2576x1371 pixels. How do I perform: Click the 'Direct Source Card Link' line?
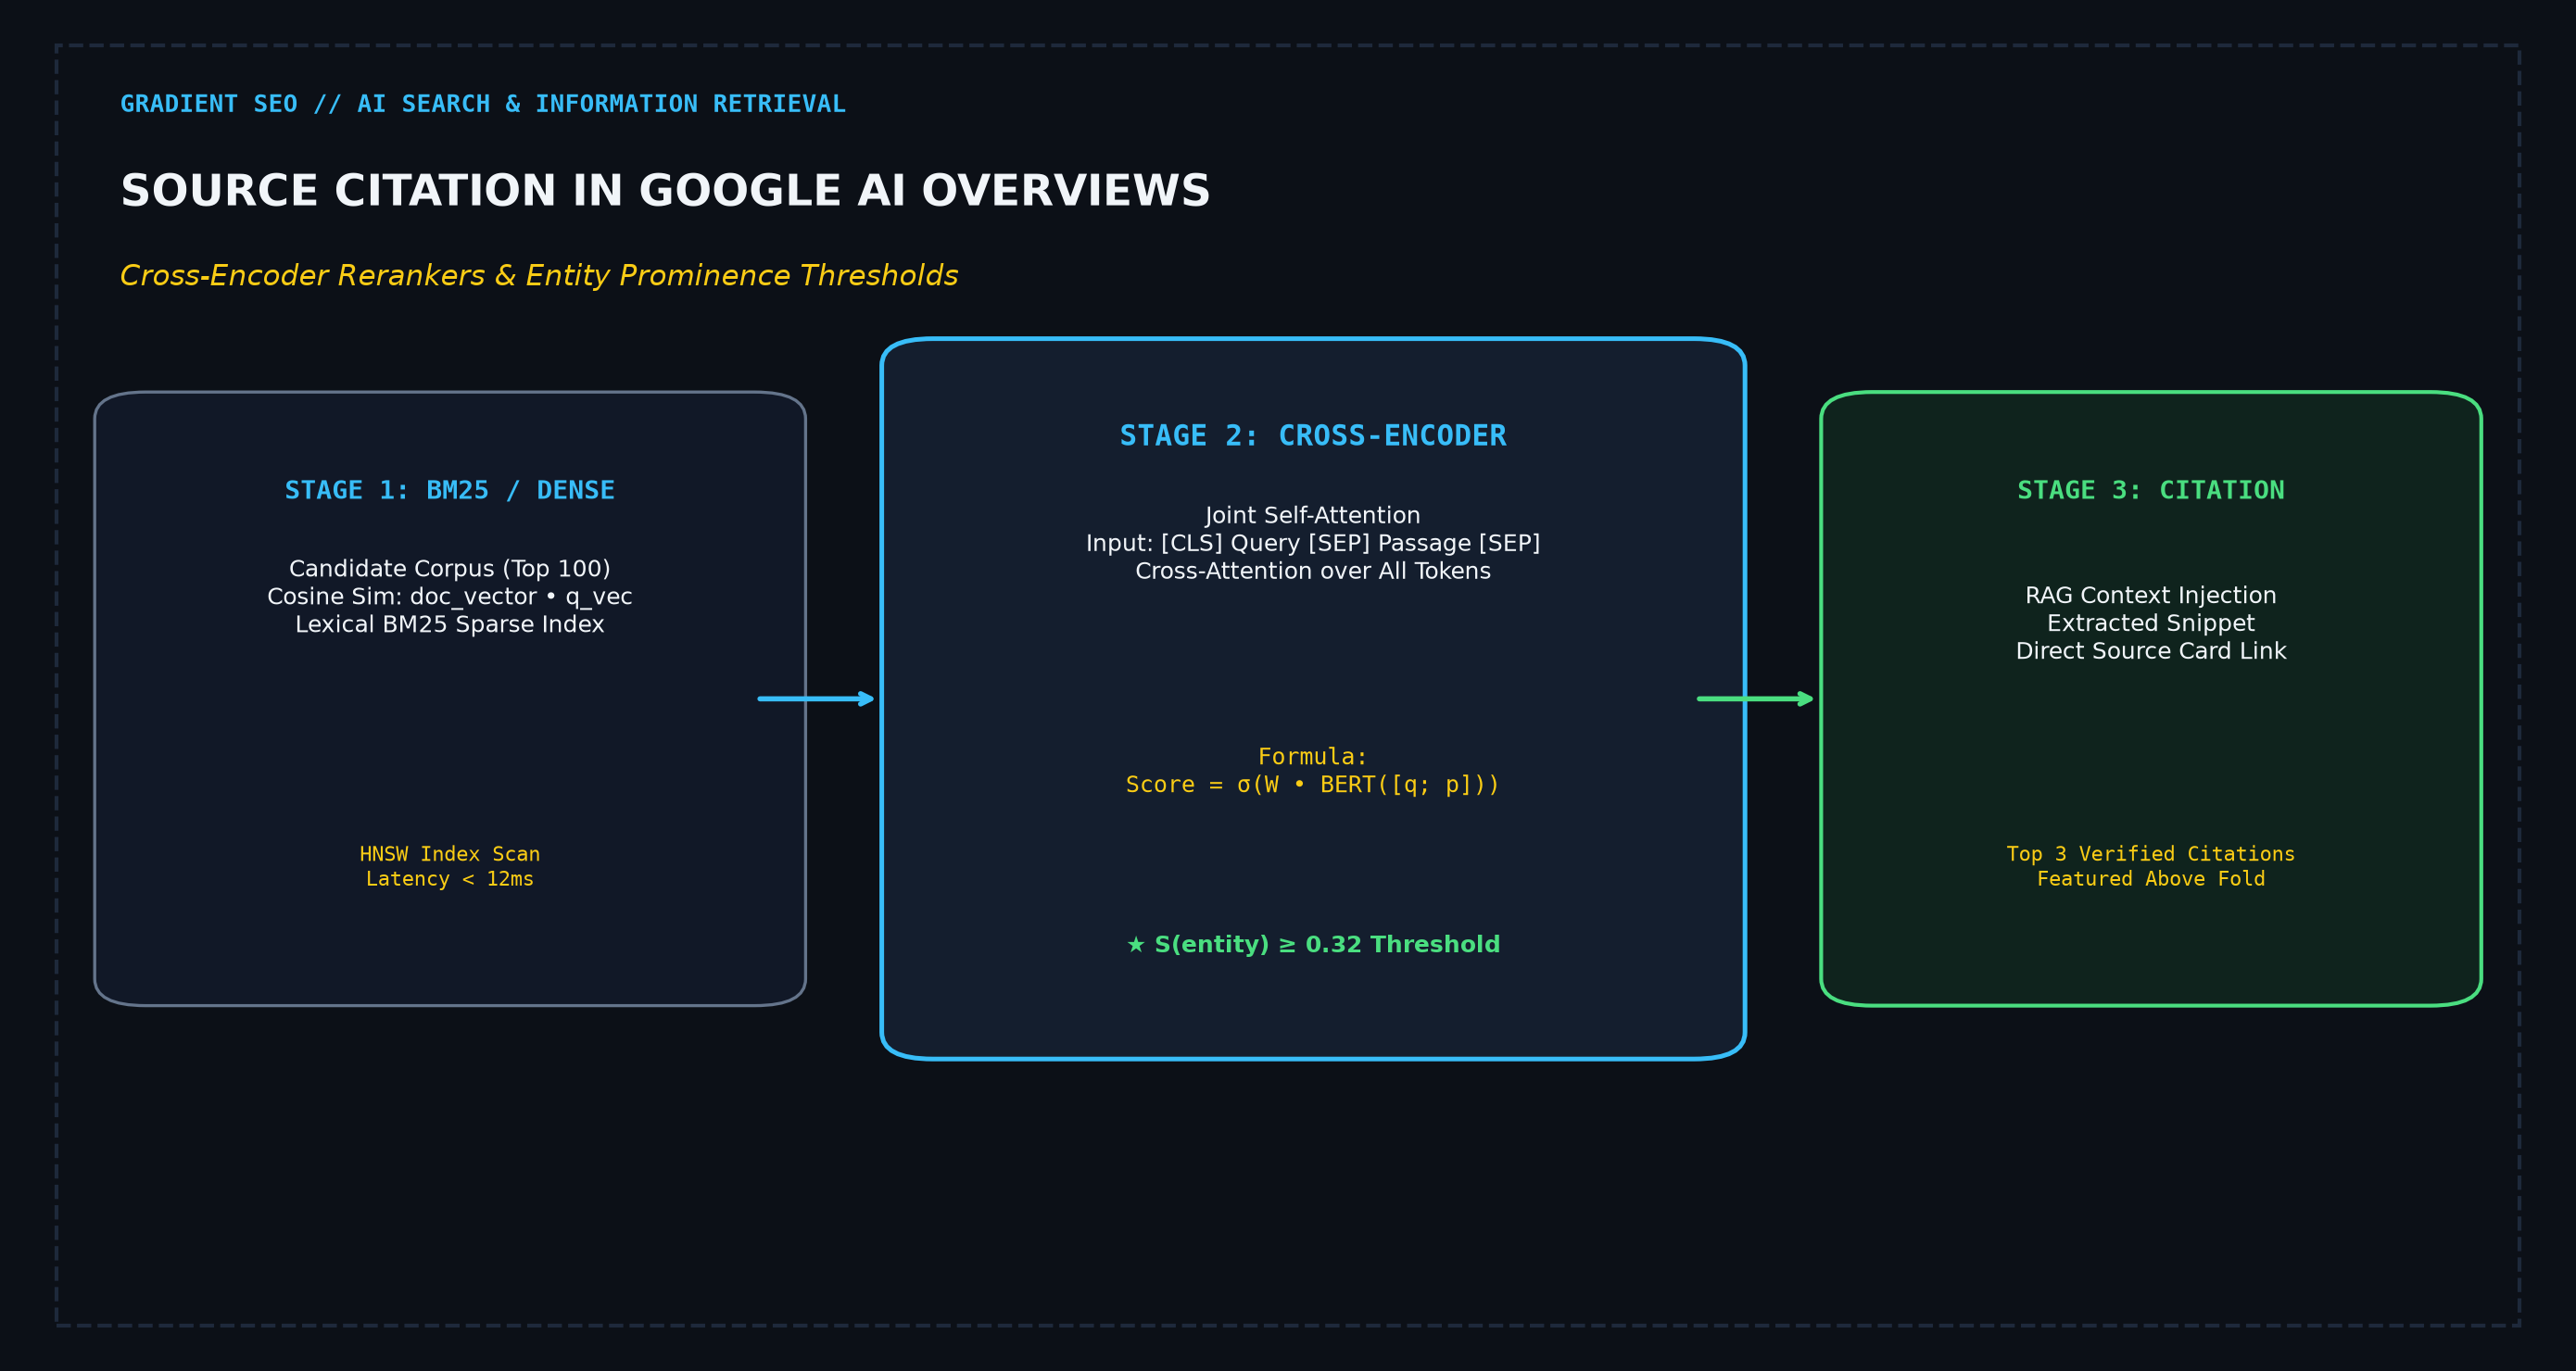[2150, 652]
